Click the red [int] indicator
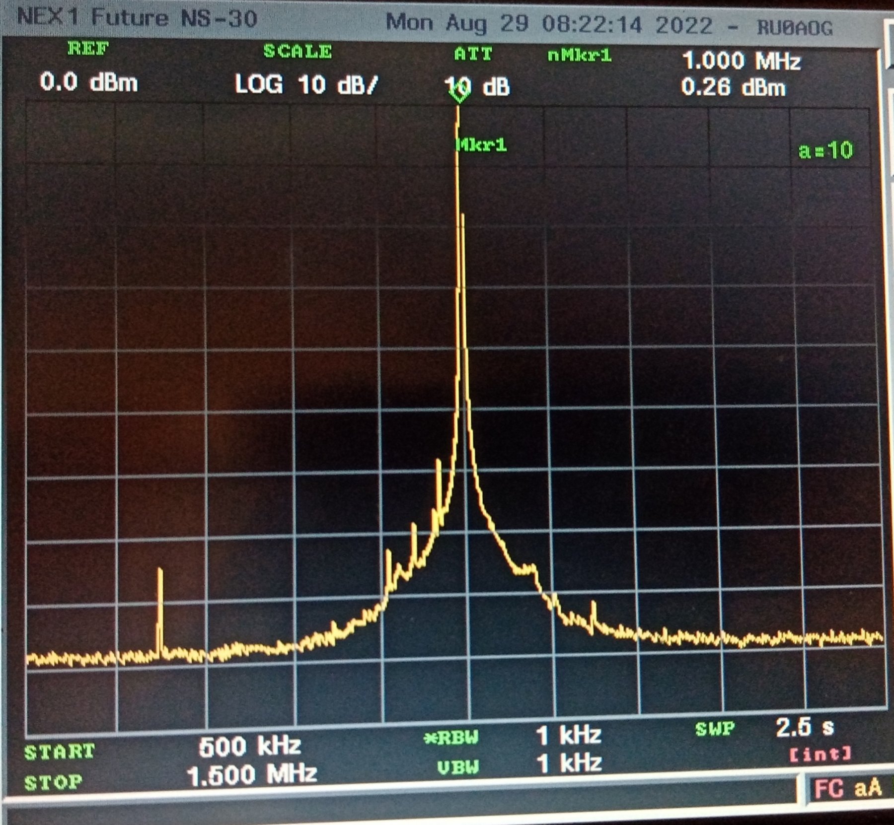894x825 pixels. click(820, 755)
